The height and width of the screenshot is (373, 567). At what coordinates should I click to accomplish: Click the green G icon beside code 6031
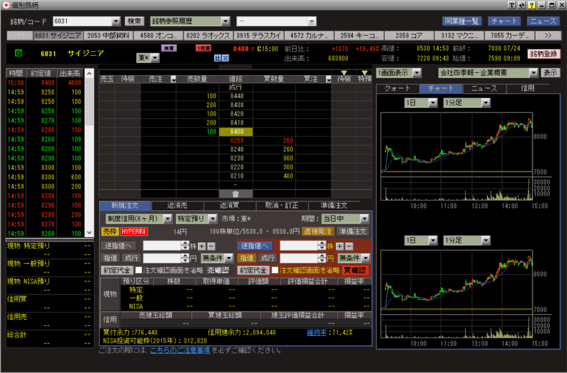click(x=18, y=53)
